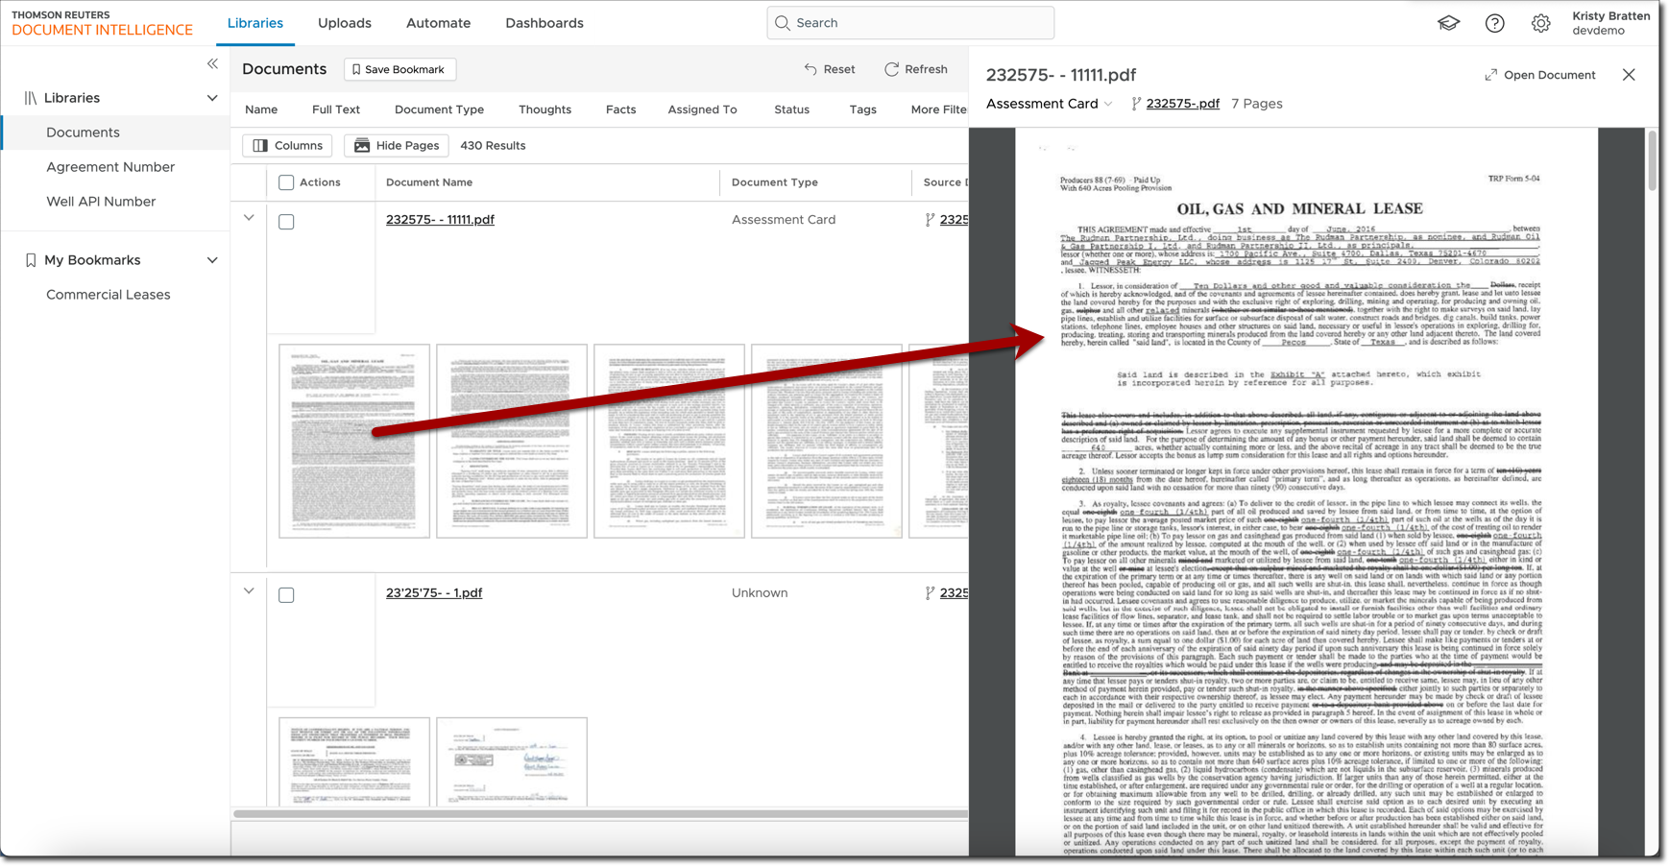The width and height of the screenshot is (1669, 866).
Task: Switch to the Uploads tab
Action: tap(344, 22)
